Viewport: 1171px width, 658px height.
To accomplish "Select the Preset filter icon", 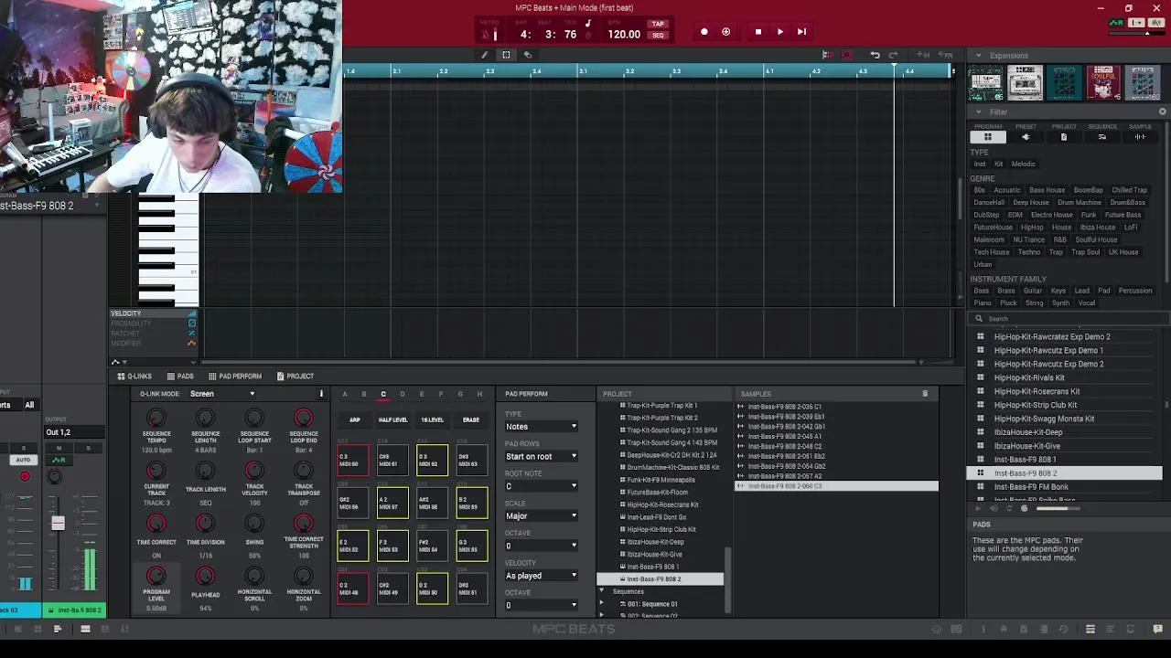I will [x=1026, y=137].
